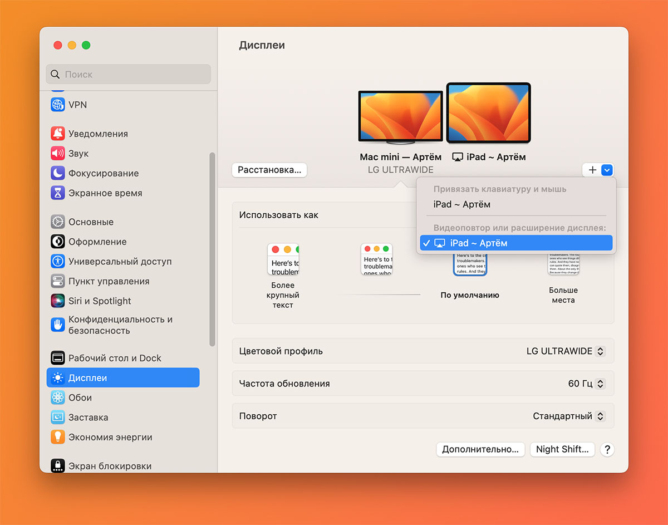668x525 pixels.
Task: Click the Фокусирование moon icon
Action: point(58,173)
